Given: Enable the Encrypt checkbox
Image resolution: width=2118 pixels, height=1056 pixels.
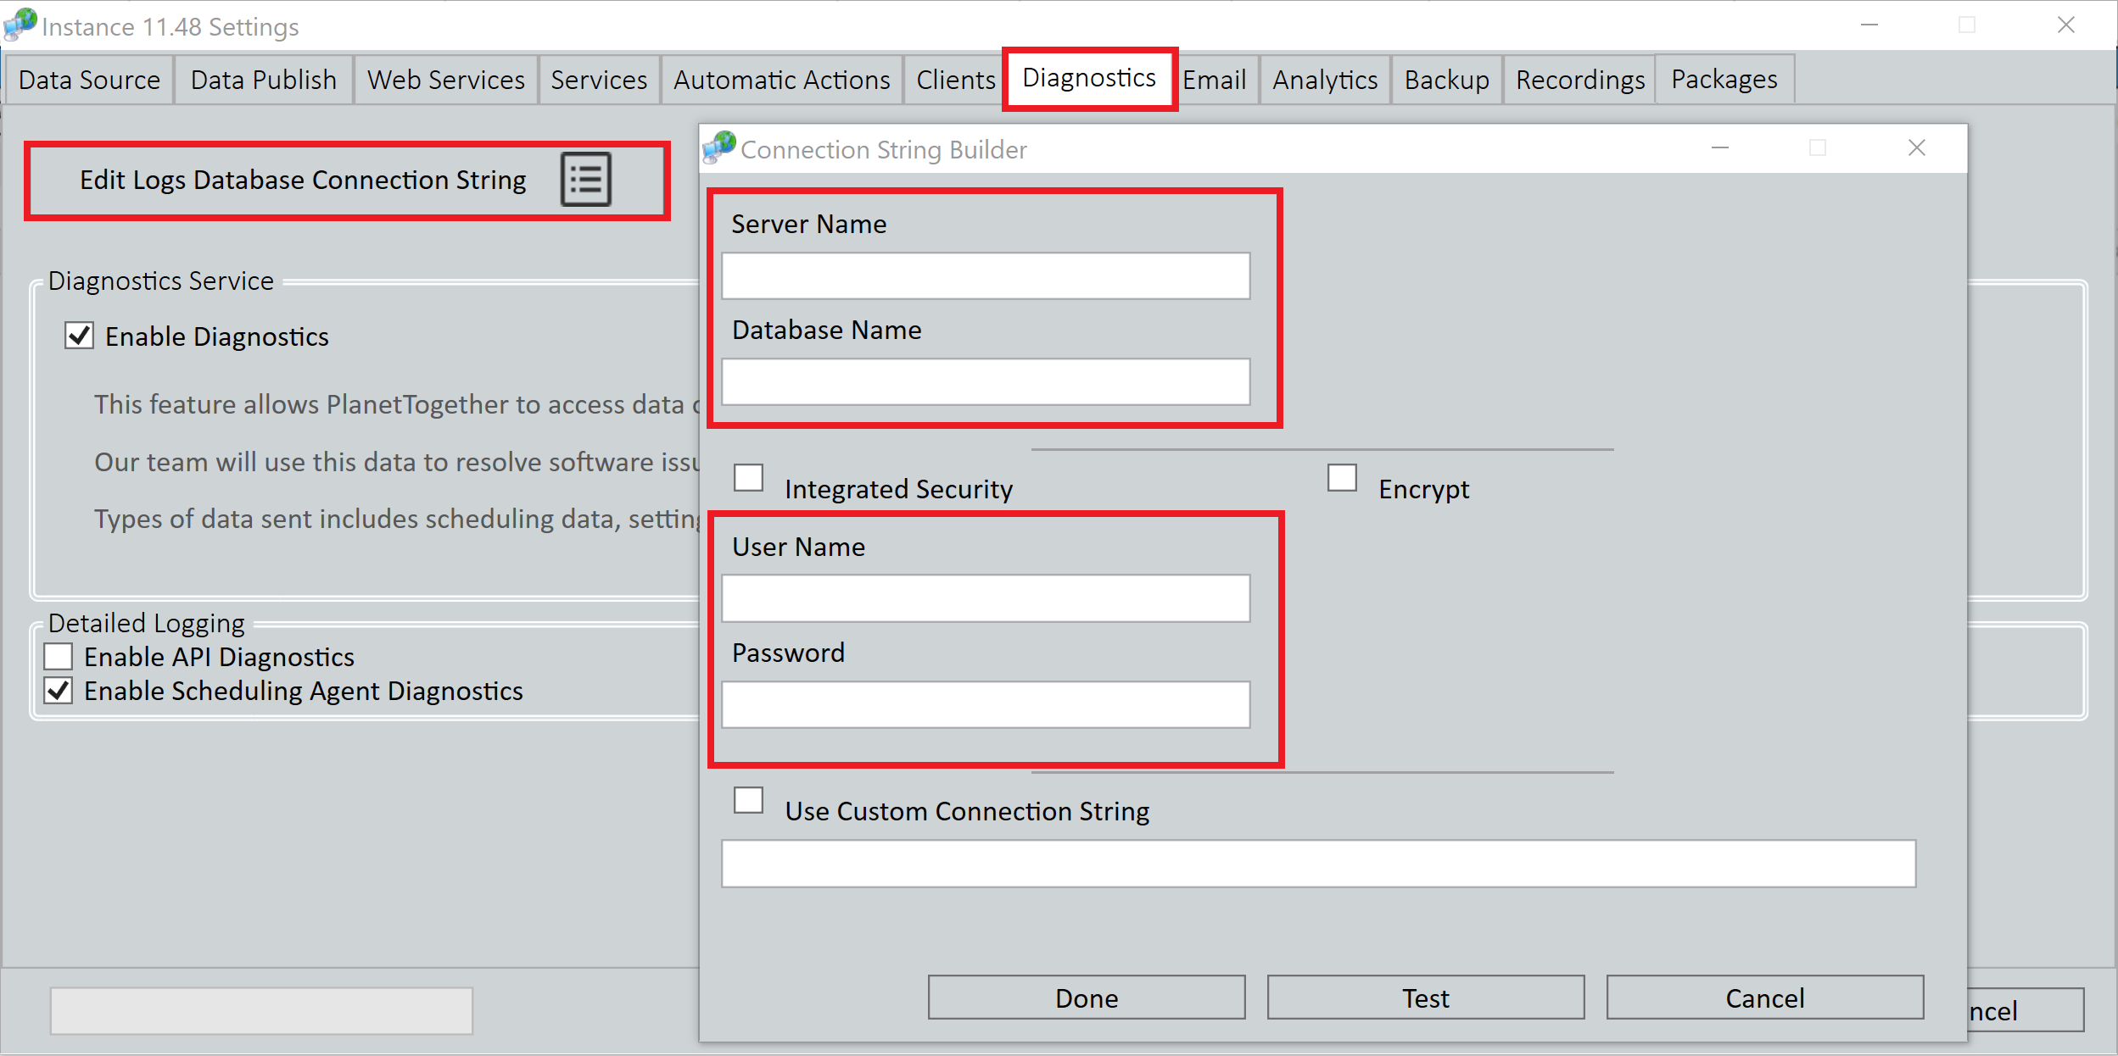Looking at the screenshot, I should (x=1343, y=477).
